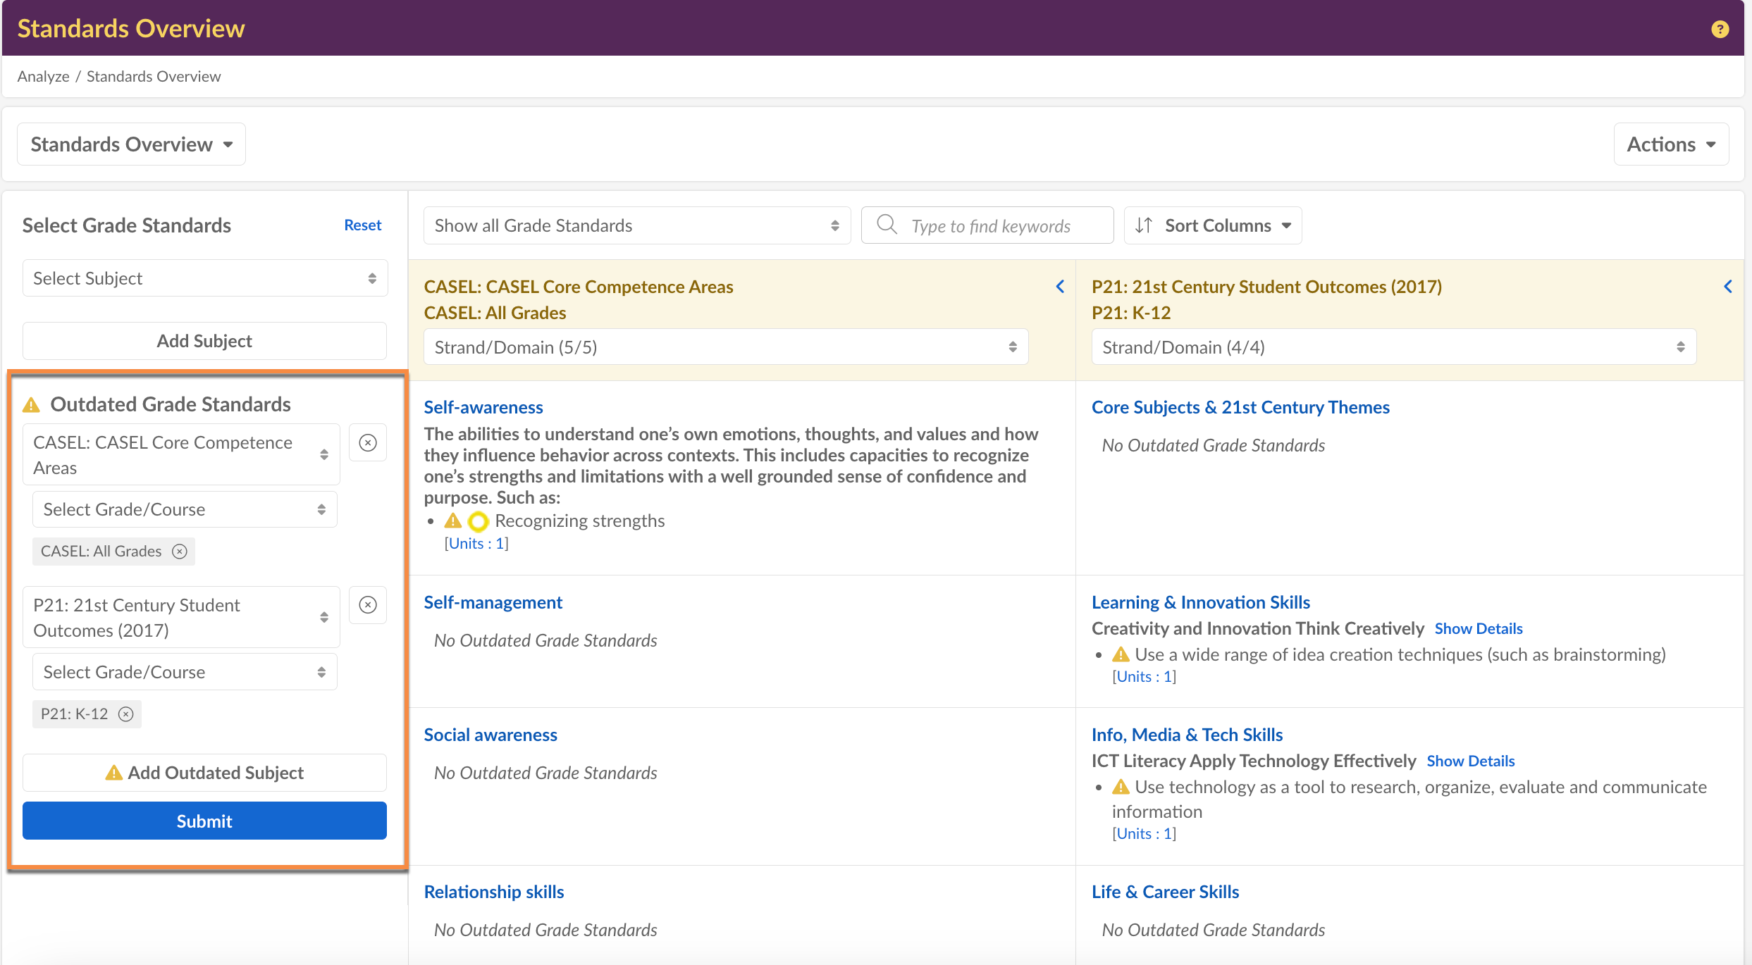Click Show Details for Creativity and Innovation

1479,628
